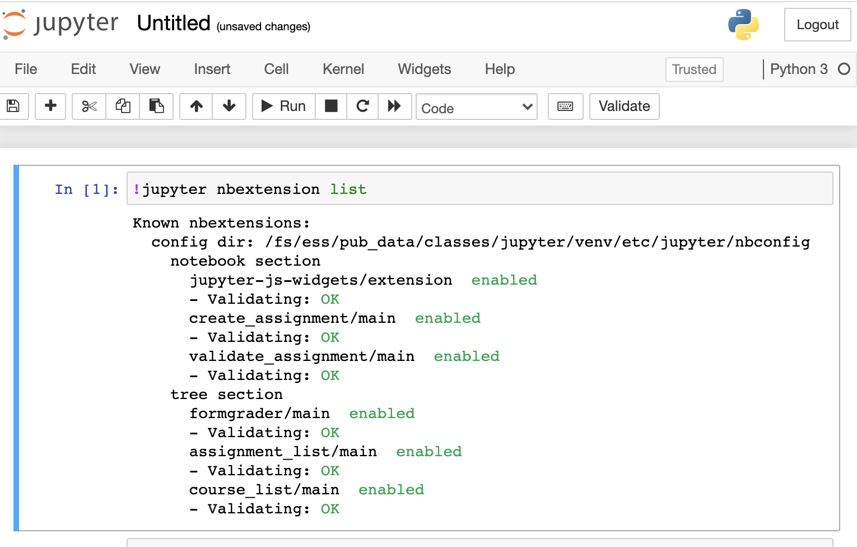Click the Validate button
This screenshot has width=857, height=547.
pyautogui.click(x=624, y=106)
